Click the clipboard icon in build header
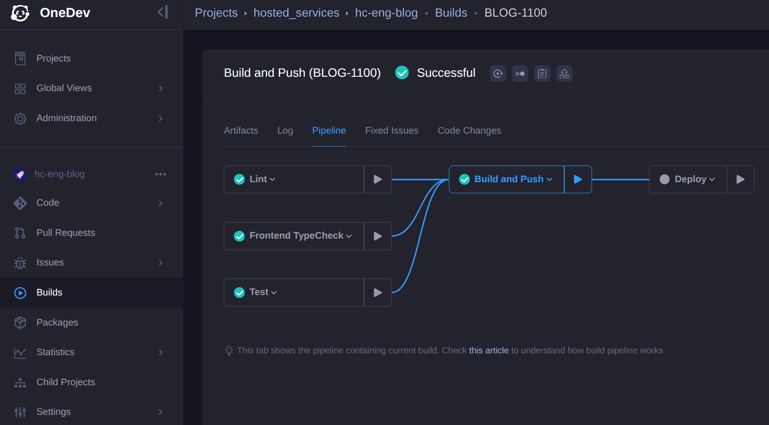The height and width of the screenshot is (425, 769). (x=542, y=74)
